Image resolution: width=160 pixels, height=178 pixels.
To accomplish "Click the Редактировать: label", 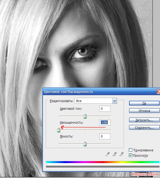I will [62, 101].
